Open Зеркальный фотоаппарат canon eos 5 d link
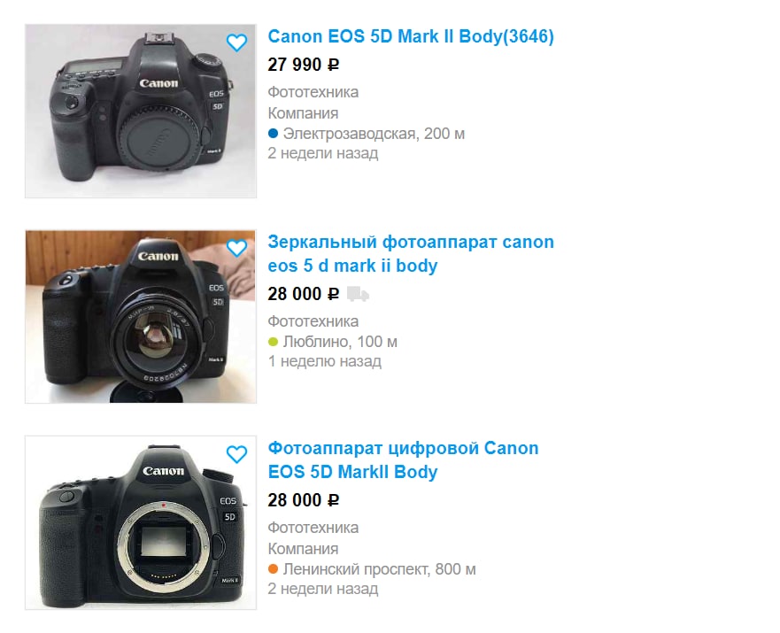780x633 pixels. [x=411, y=253]
